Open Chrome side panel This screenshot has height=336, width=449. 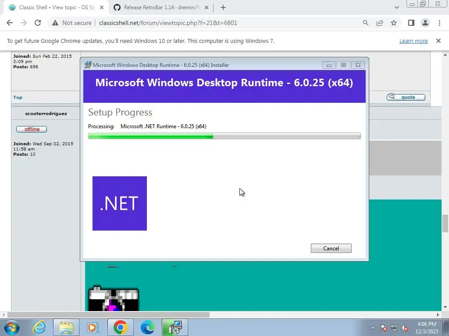coord(411,23)
